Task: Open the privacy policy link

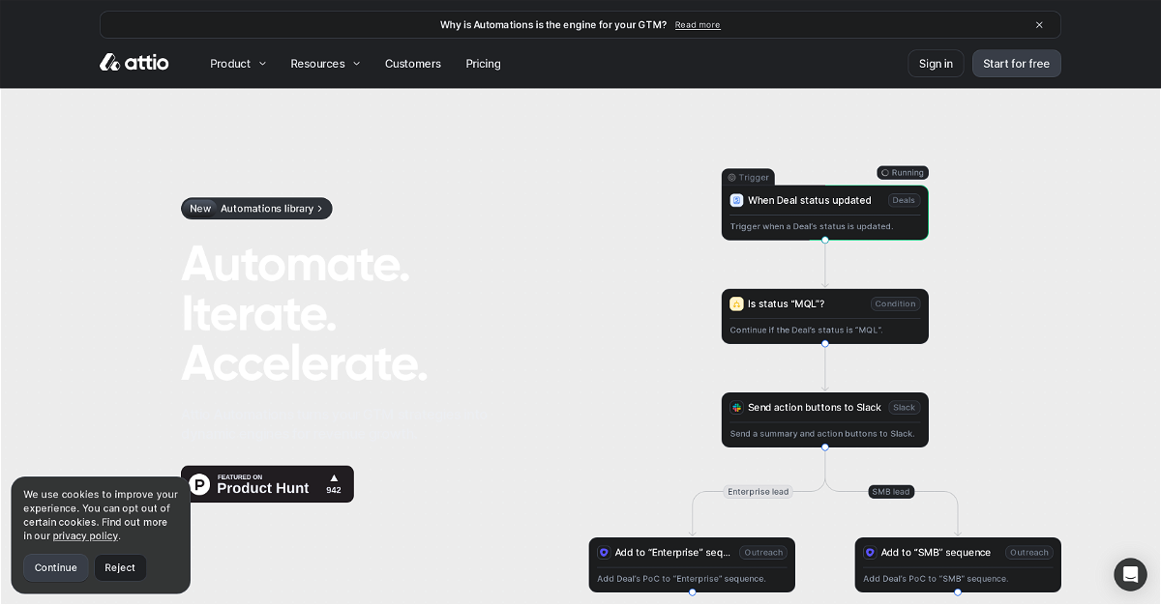Action: coord(85,535)
